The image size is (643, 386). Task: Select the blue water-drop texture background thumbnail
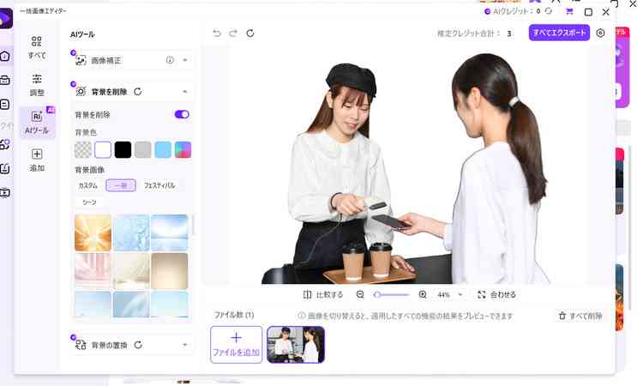(131, 232)
